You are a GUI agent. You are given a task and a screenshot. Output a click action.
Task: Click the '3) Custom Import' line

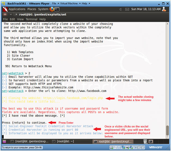[x=20, y=59]
